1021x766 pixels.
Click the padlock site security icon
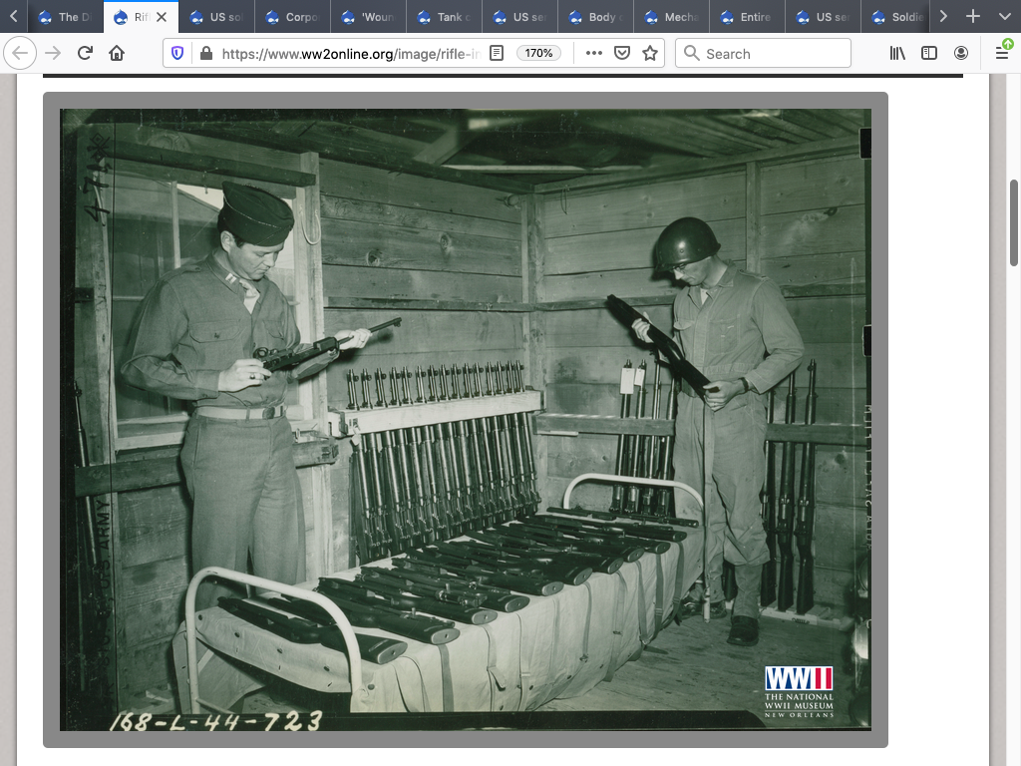pos(206,53)
